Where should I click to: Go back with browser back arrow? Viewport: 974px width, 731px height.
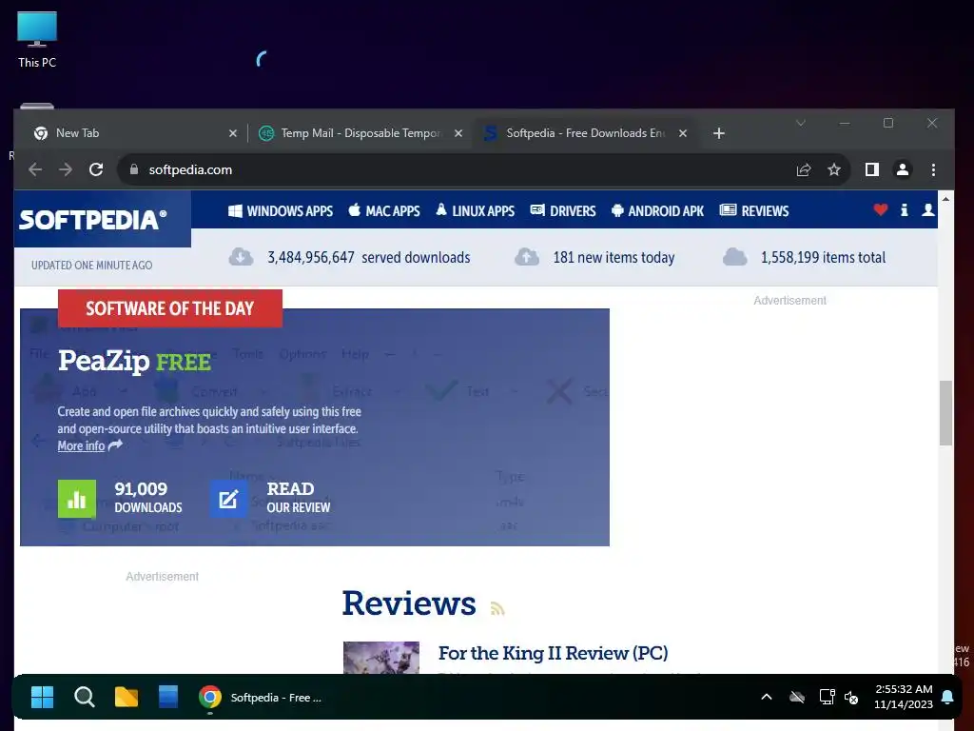[35, 169]
